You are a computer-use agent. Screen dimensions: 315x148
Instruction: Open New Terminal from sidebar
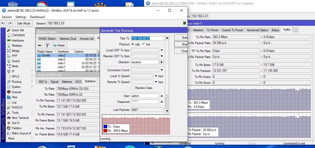click(x=20, y=118)
